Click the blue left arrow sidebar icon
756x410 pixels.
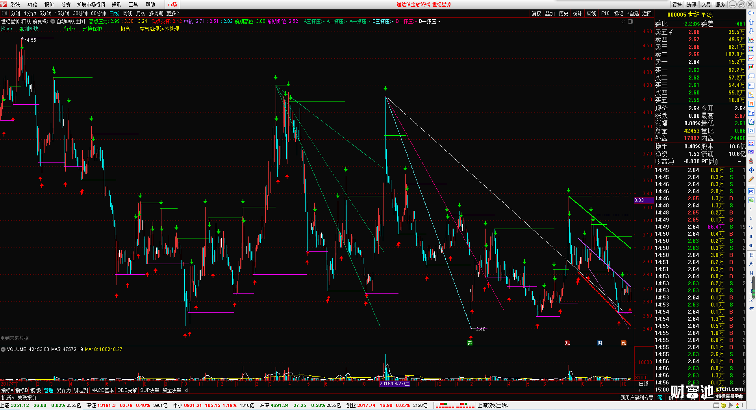tap(751, 13)
